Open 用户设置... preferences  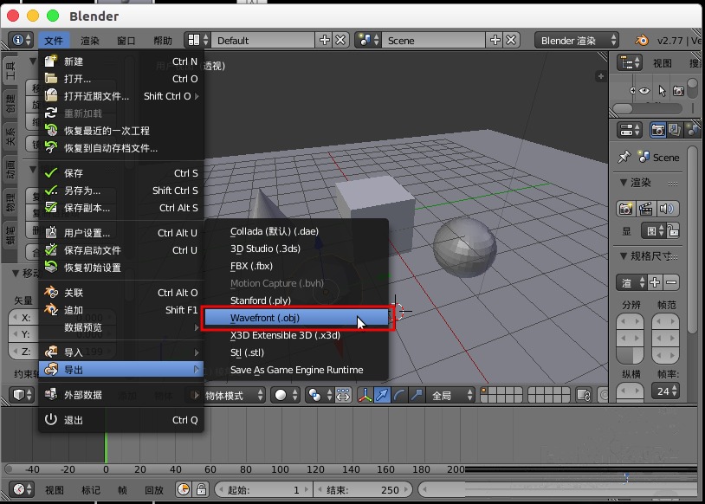(121, 233)
